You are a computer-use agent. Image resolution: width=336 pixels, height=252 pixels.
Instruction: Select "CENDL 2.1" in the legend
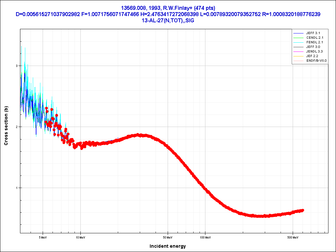point(314,38)
